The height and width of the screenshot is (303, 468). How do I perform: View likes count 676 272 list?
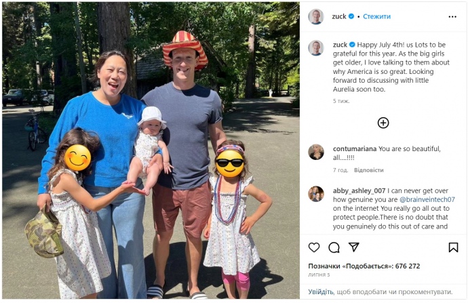point(364,266)
